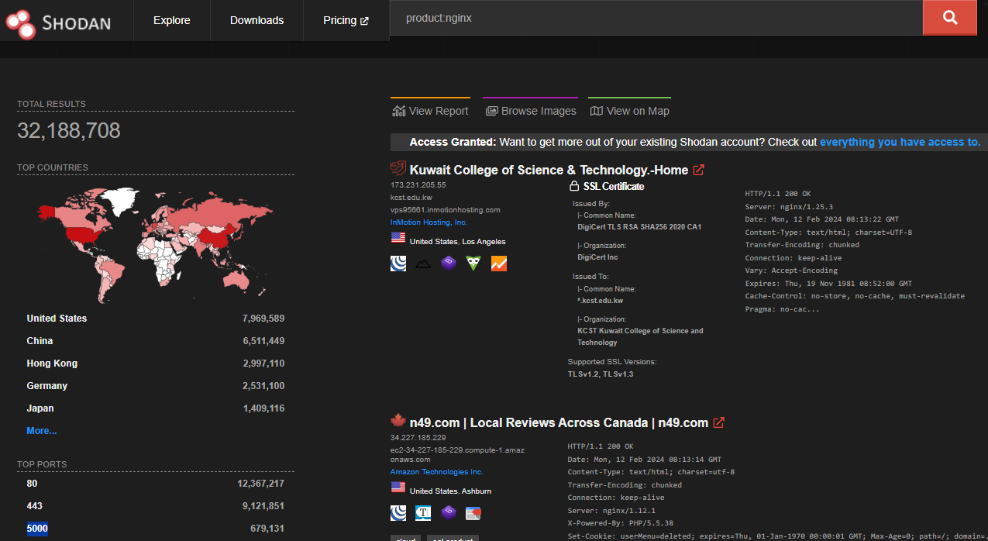Click the View on Map icon

coord(597,111)
